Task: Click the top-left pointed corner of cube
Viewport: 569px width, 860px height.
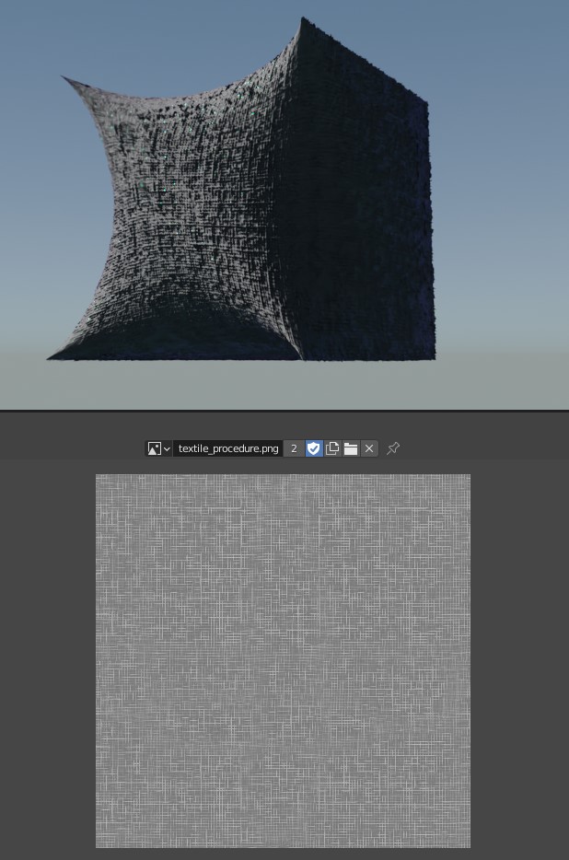Action: point(64,77)
